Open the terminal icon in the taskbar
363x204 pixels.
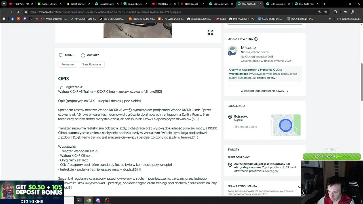click(x=79, y=200)
